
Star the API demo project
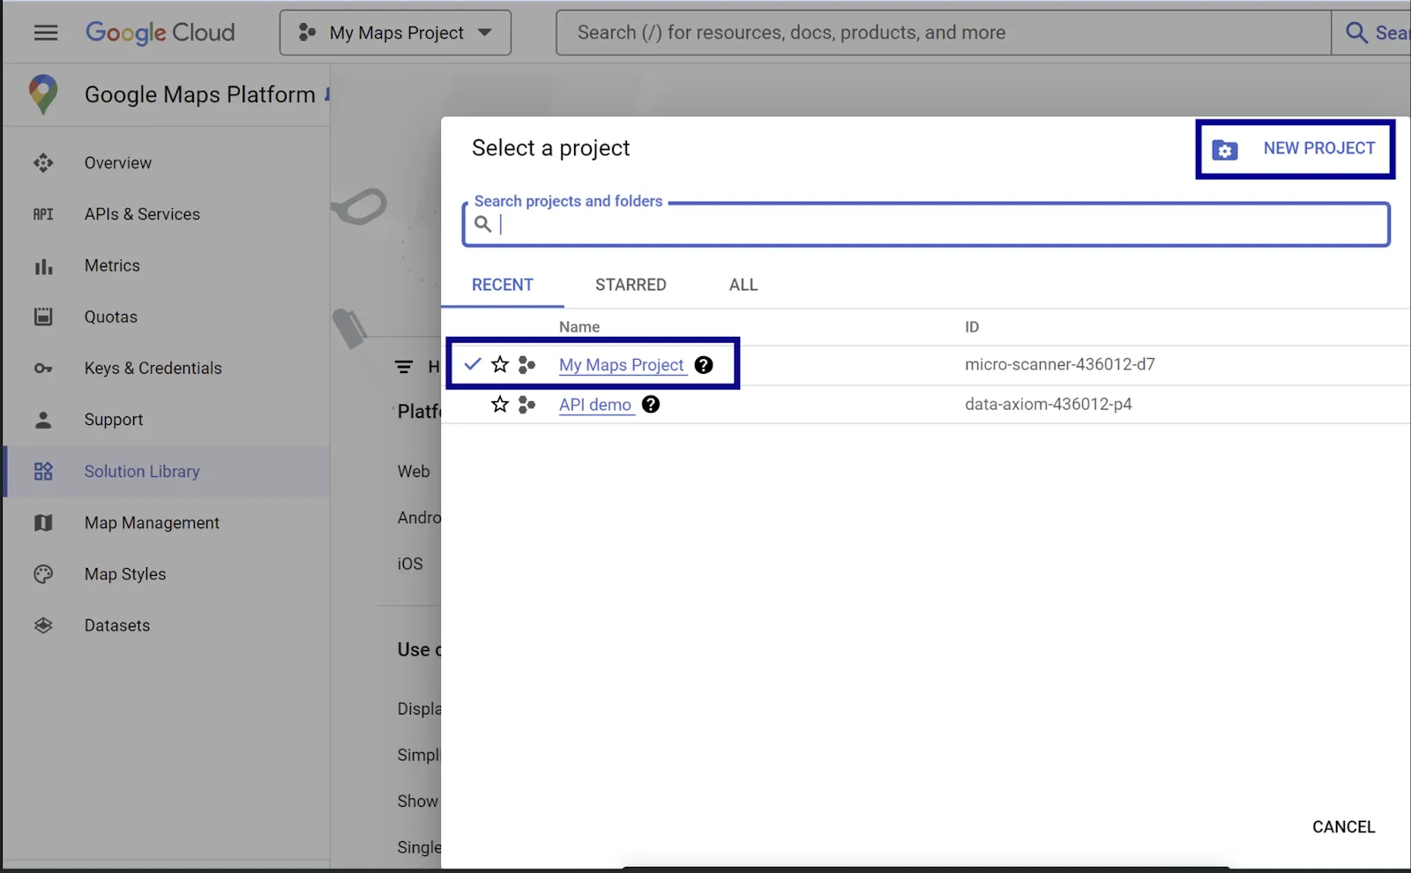point(500,404)
